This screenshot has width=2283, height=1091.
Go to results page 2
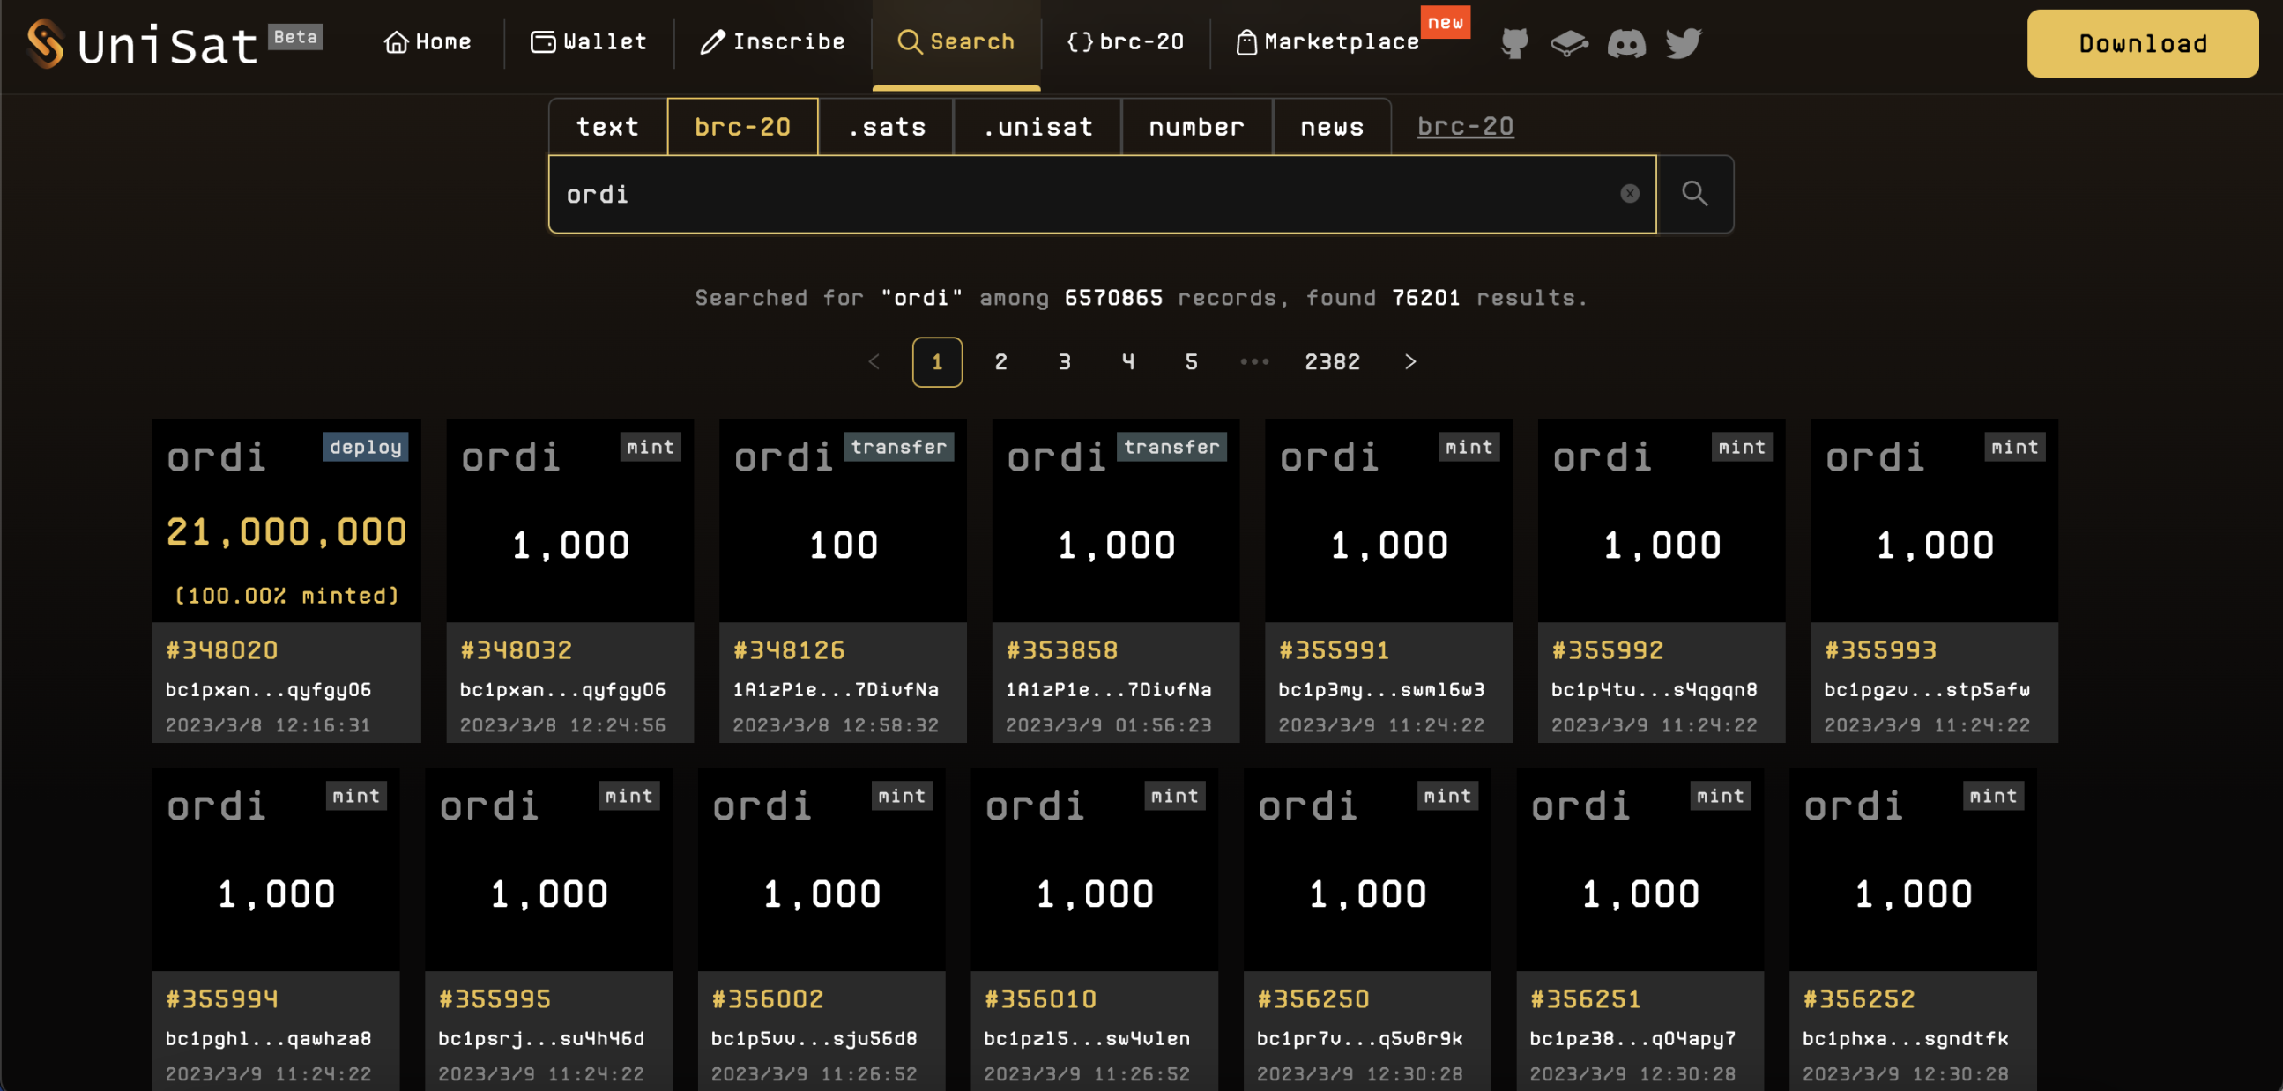coord(1000,361)
